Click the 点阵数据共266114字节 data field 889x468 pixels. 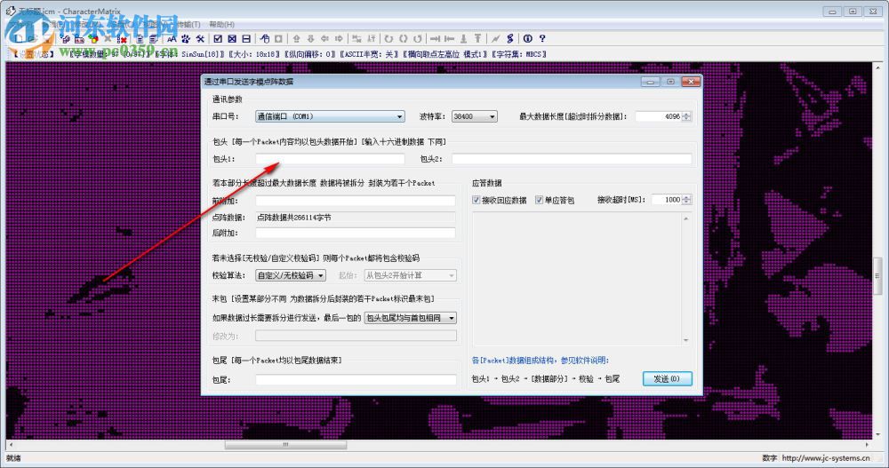tap(356, 217)
